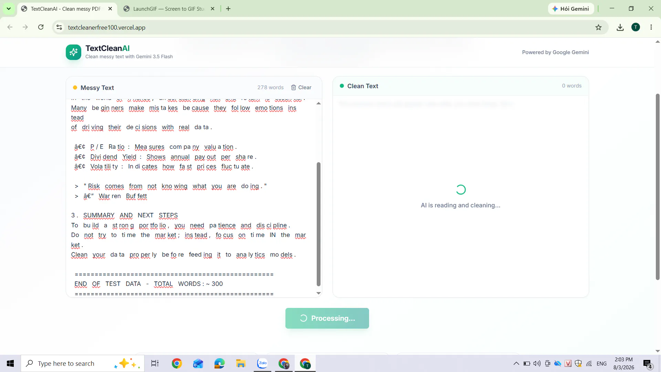Click the 'Clean Text' panel heading

(x=363, y=86)
